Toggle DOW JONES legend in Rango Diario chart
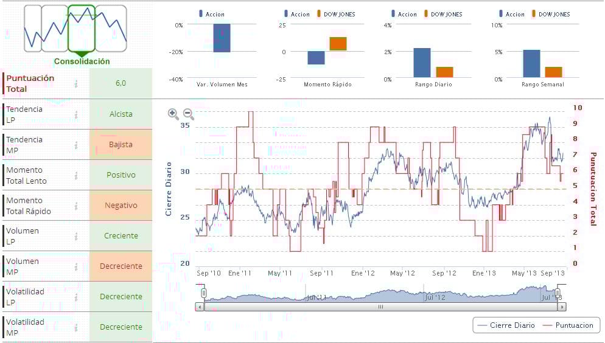 [x=443, y=14]
